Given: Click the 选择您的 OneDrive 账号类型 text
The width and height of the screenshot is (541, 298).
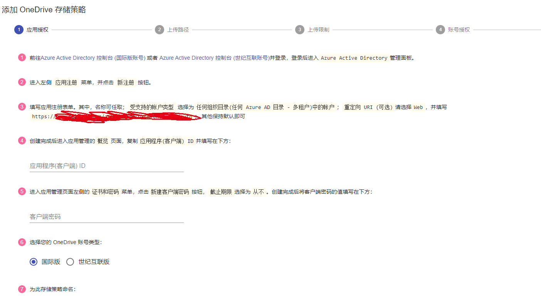Looking at the screenshot, I should click(x=66, y=242).
